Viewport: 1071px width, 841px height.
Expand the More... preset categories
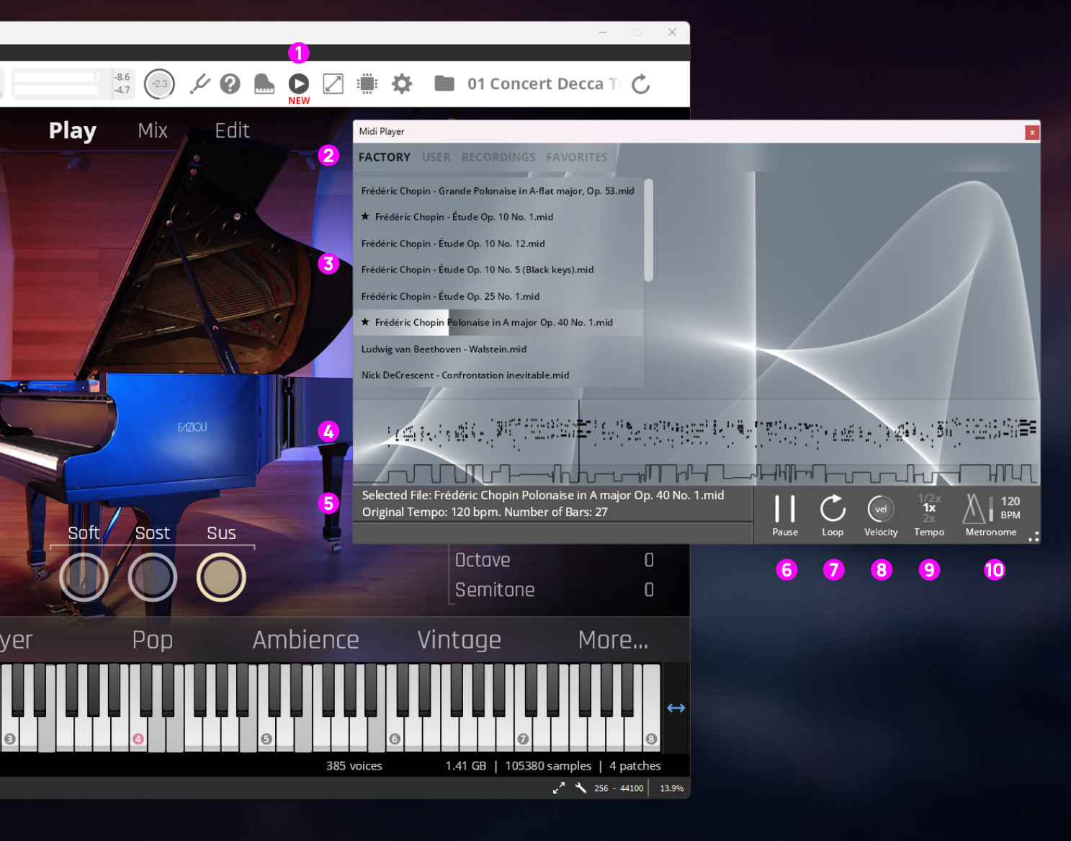[x=613, y=640]
